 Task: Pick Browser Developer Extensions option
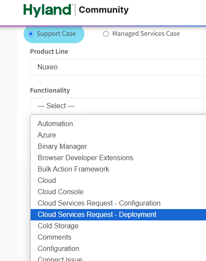pyautogui.click(x=118, y=158)
